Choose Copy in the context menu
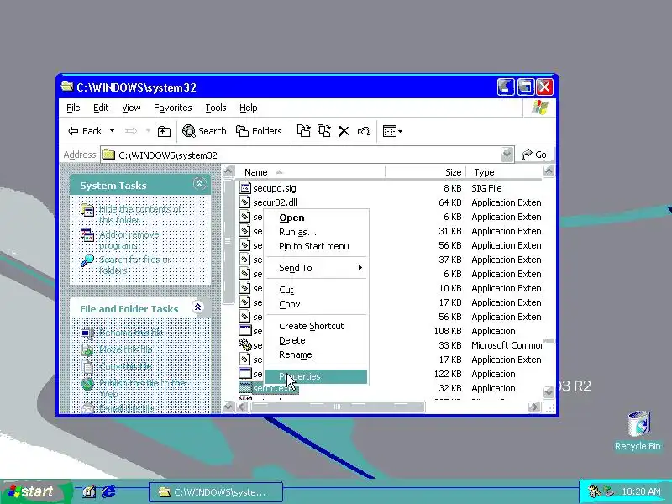 click(x=317, y=304)
